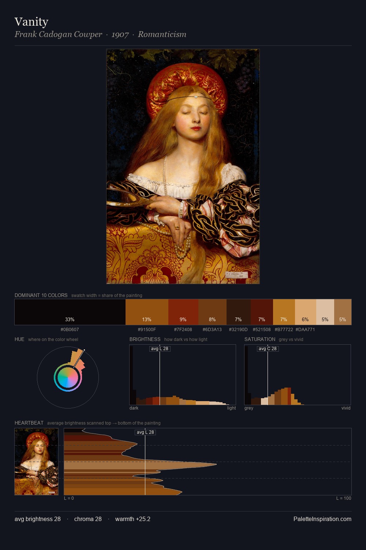Click "avg brightness 28" in the footer
This screenshot has height=550, width=366.
(38, 519)
